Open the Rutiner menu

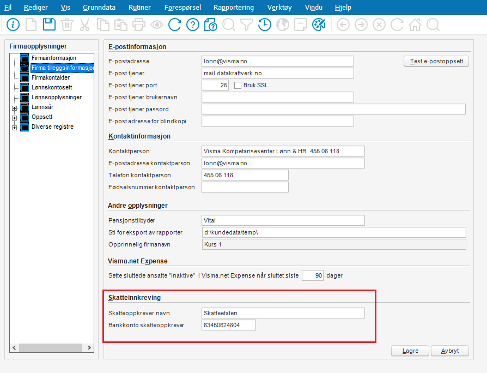(139, 8)
